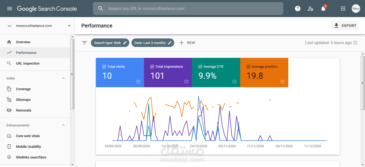365x167 pixels.
Task: Click help icon next to Last updated
Action: [355, 43]
